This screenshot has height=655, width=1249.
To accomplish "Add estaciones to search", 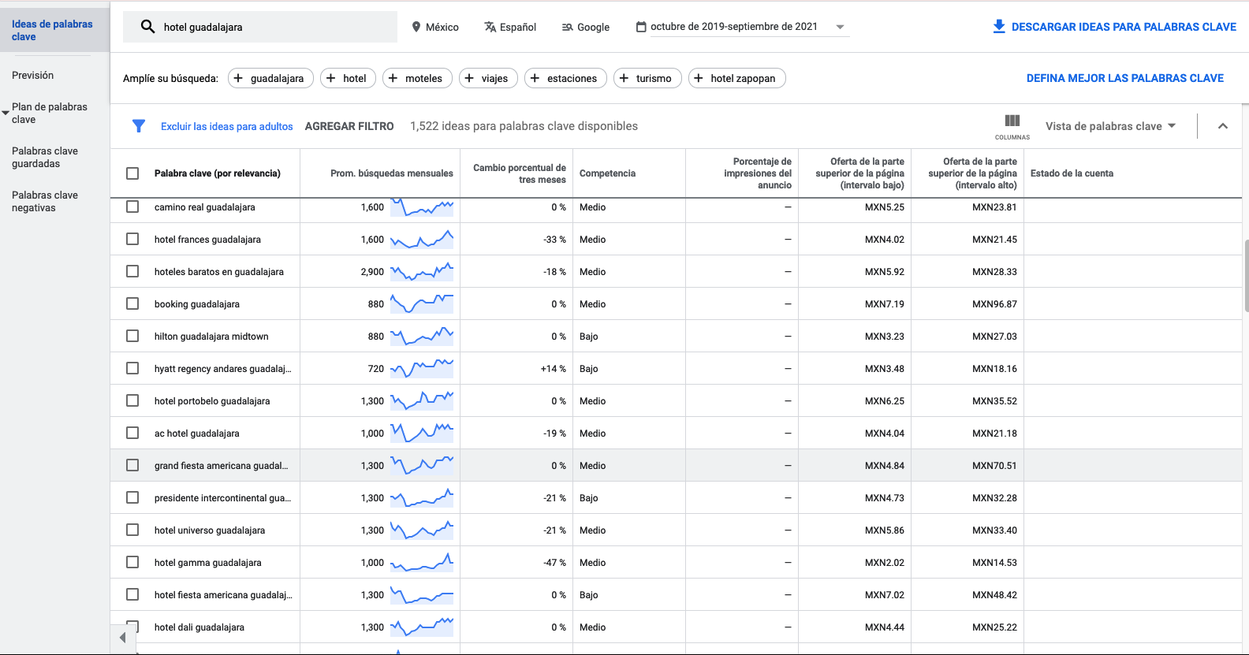I will 566,78.
